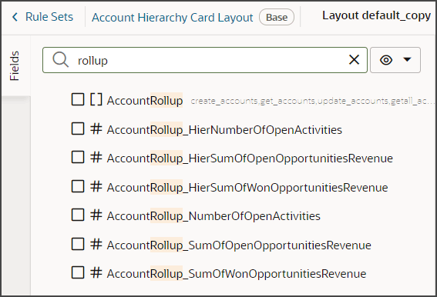
Task: Open the Rule Sets link
Action: click(x=49, y=17)
